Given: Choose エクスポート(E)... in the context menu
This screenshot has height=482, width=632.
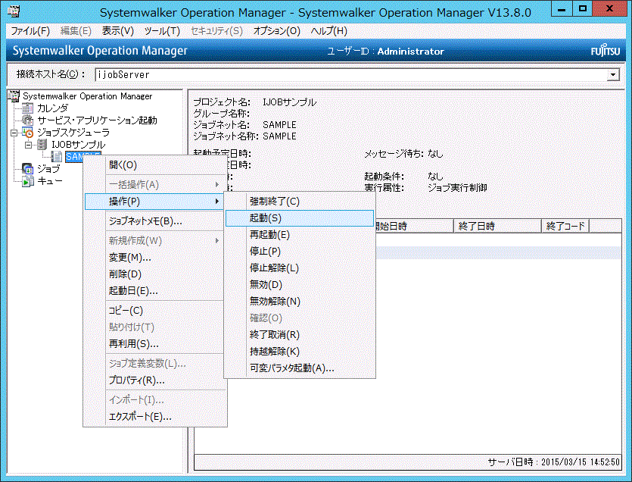Looking at the screenshot, I should point(155,417).
